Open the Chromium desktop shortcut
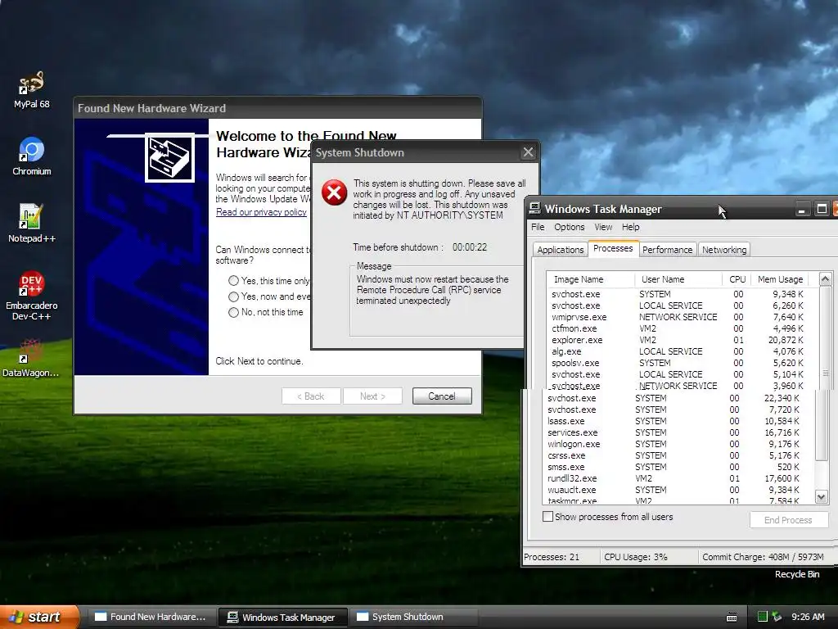Viewport: 838px width, 629px height. click(x=32, y=156)
